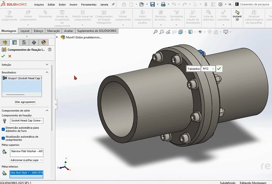Open the ConfigurationManager tab icon
The image size is (272, 184).
point(24,42)
